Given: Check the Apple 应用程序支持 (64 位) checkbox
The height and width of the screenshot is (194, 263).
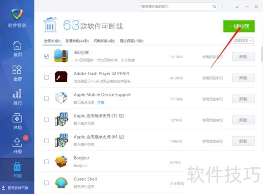Looking at the screenshot, I should pyautogui.click(x=46, y=141).
